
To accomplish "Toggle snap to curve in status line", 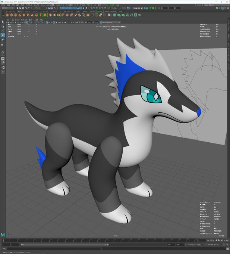I will click(x=94, y=8).
